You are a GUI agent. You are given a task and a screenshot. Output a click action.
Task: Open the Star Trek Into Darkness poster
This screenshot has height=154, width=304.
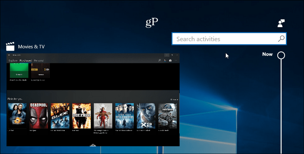click(124, 116)
